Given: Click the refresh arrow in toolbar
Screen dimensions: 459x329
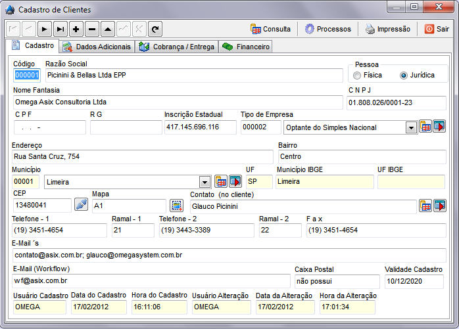Looking at the screenshot, I should pos(155,29).
